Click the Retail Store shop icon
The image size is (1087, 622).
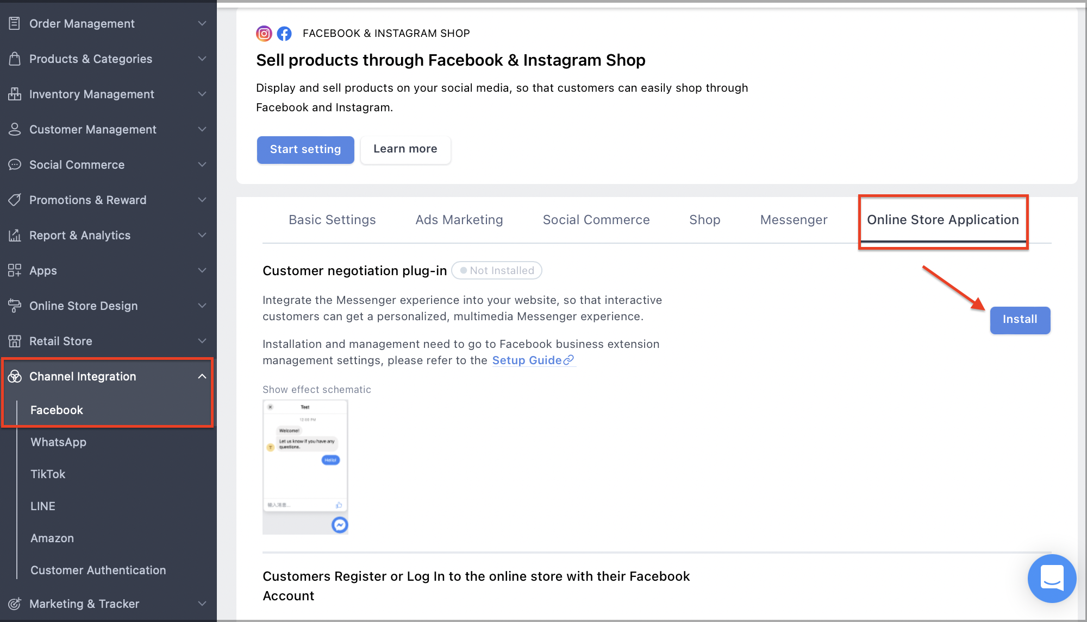pyautogui.click(x=15, y=341)
